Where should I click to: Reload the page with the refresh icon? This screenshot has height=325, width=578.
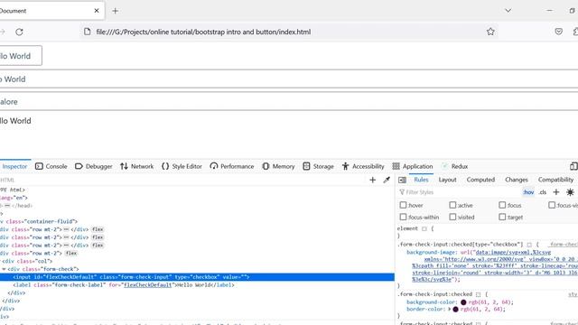coord(19,32)
